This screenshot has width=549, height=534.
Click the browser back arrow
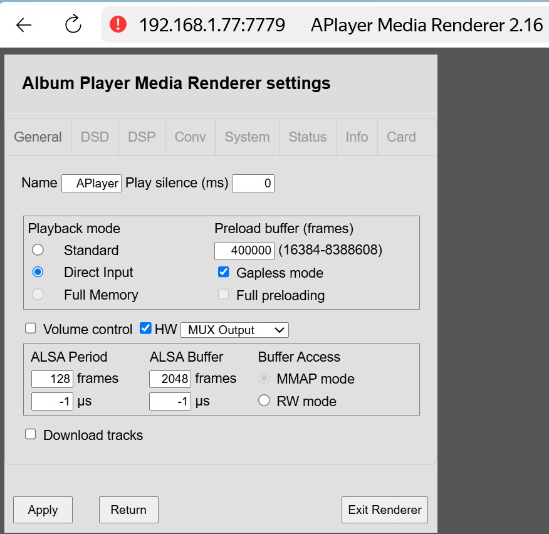click(24, 25)
